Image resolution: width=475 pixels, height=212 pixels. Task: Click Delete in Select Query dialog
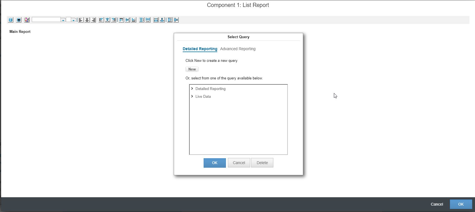[x=262, y=163]
